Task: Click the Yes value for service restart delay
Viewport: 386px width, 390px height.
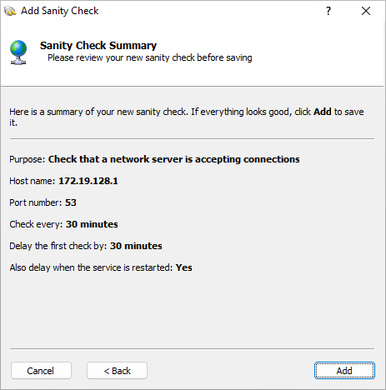Action: [x=183, y=267]
